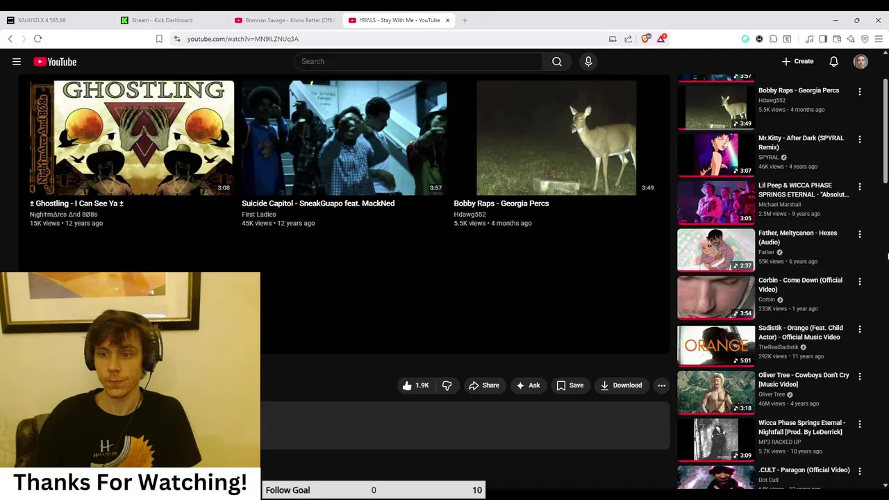The width and height of the screenshot is (889, 500).
Task: Open Ghostling - I Can See Ya title
Action: (x=76, y=203)
